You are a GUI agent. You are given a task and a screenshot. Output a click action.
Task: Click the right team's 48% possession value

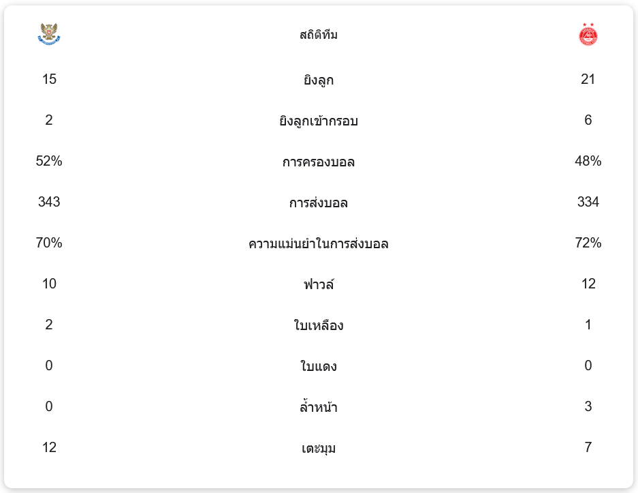588,162
